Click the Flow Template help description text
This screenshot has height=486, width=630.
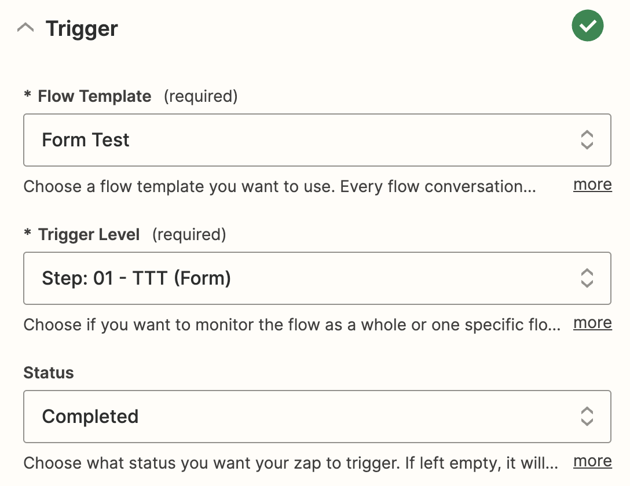[280, 187]
